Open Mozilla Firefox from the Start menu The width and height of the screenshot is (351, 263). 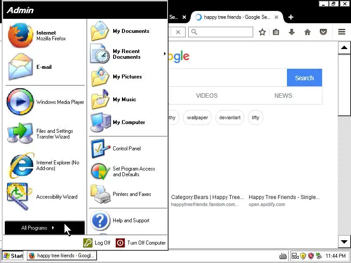(x=45, y=36)
